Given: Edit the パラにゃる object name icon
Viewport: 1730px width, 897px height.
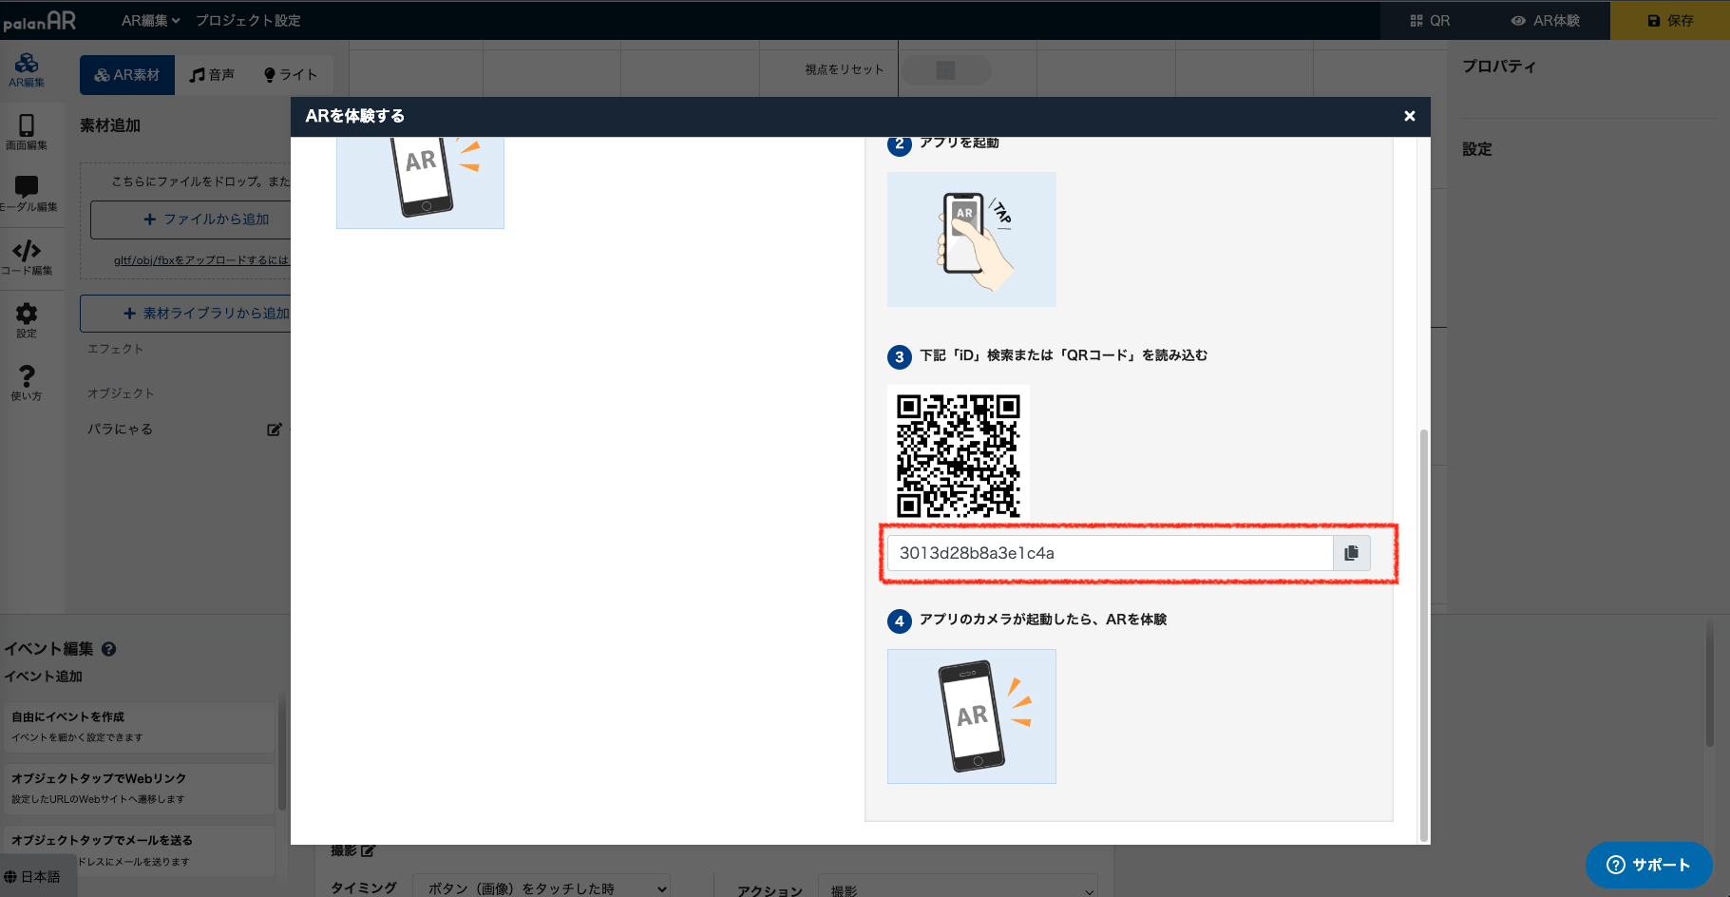Looking at the screenshot, I should [x=275, y=429].
